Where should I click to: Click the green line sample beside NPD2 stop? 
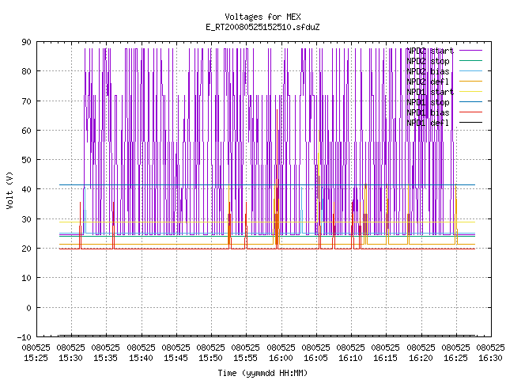pyautogui.click(x=470, y=60)
